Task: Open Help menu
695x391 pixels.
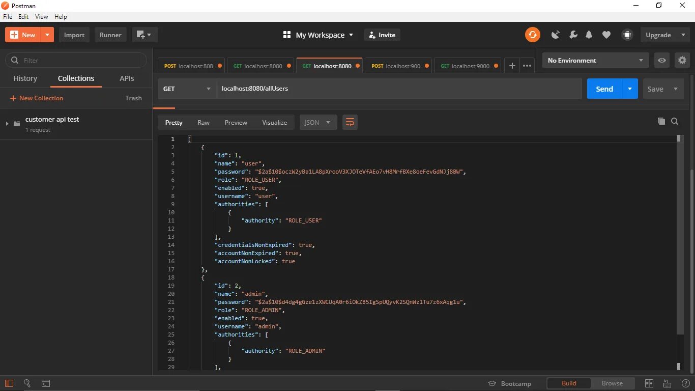Action: [x=61, y=17]
